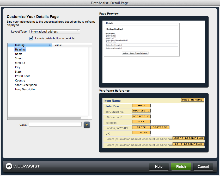Click the LONG DESCRIPTION tag
The height and width of the screenshot is (176, 220).
(x=188, y=144)
